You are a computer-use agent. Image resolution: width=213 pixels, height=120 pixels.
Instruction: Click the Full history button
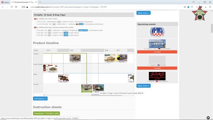[40, 99]
